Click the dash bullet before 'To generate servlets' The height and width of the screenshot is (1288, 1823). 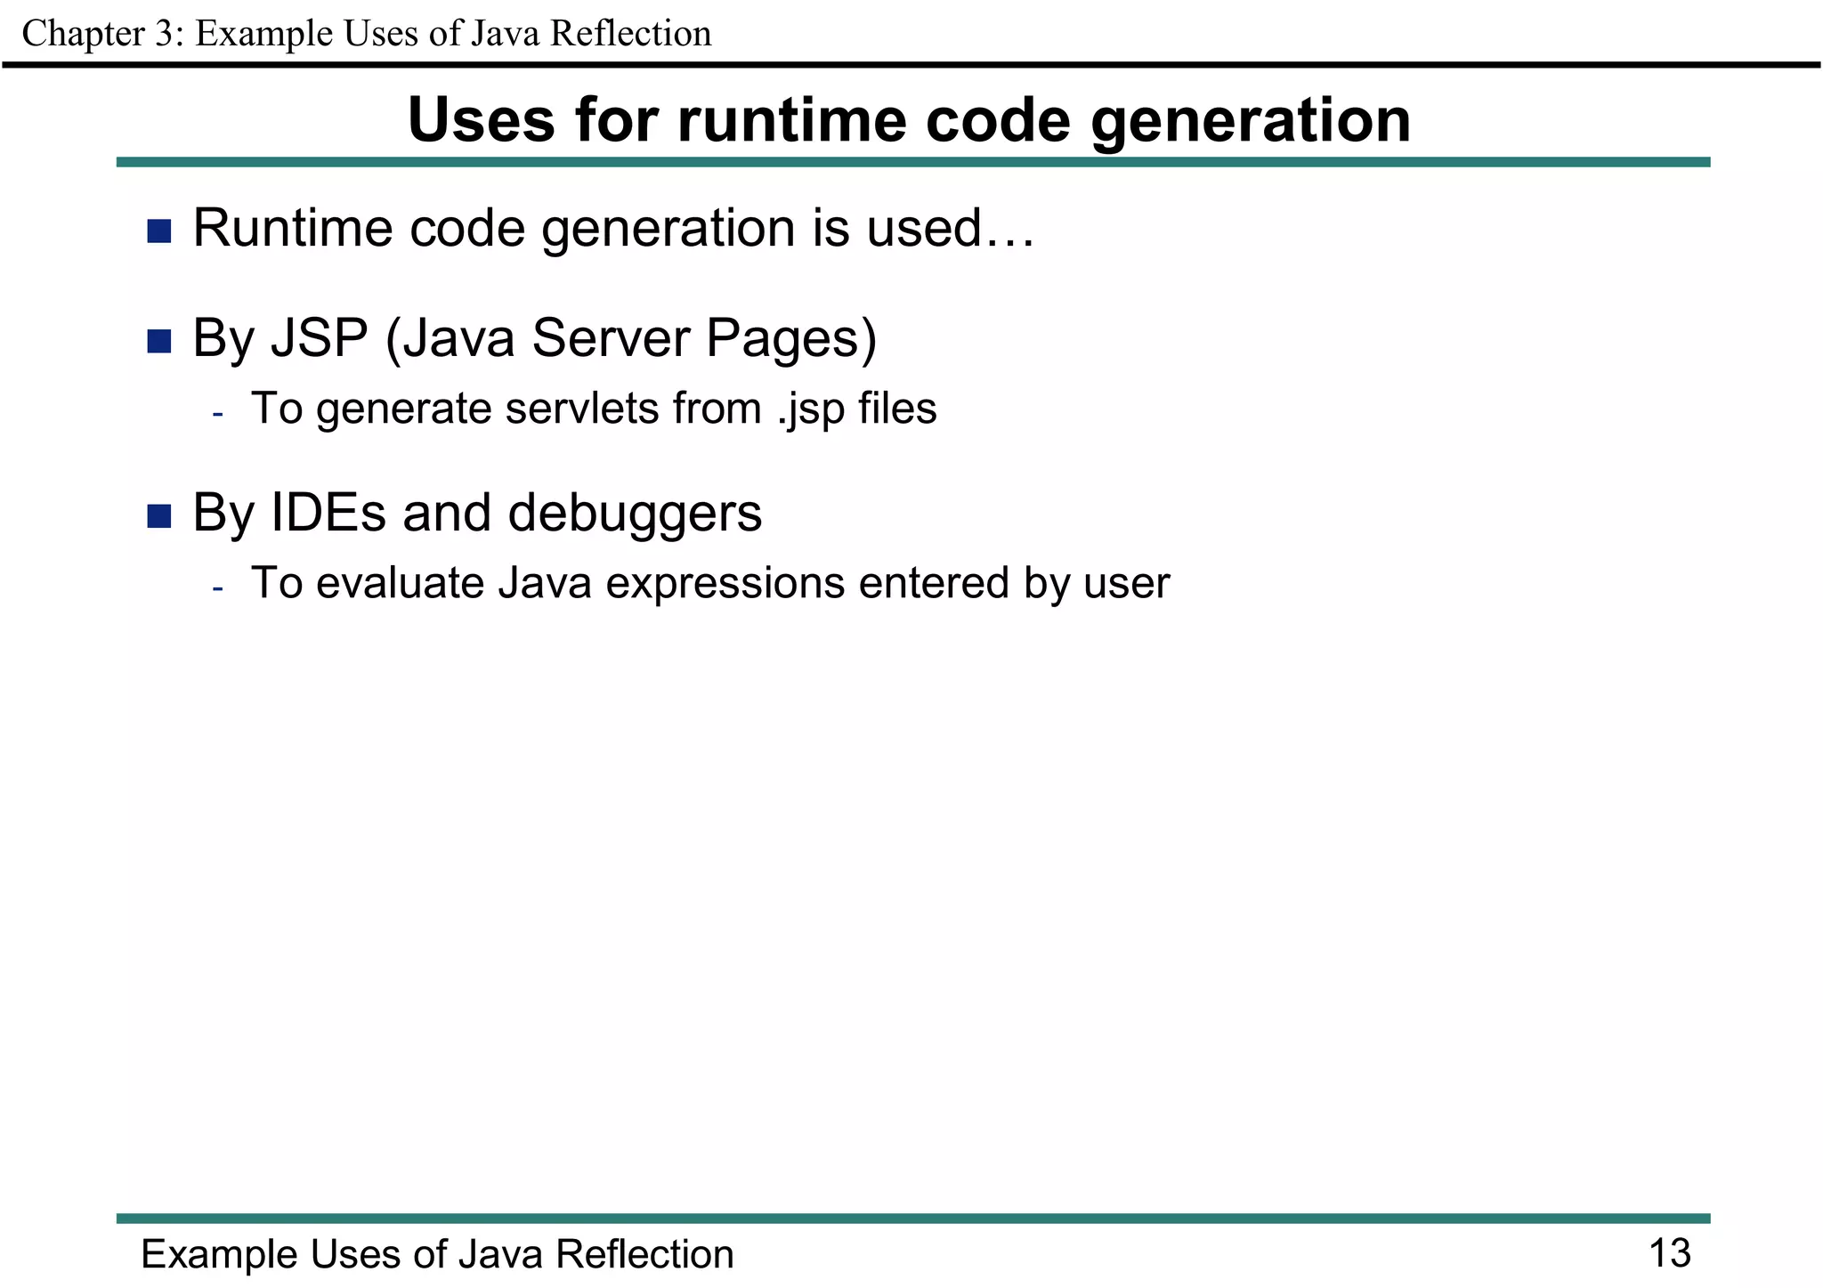[x=217, y=415]
